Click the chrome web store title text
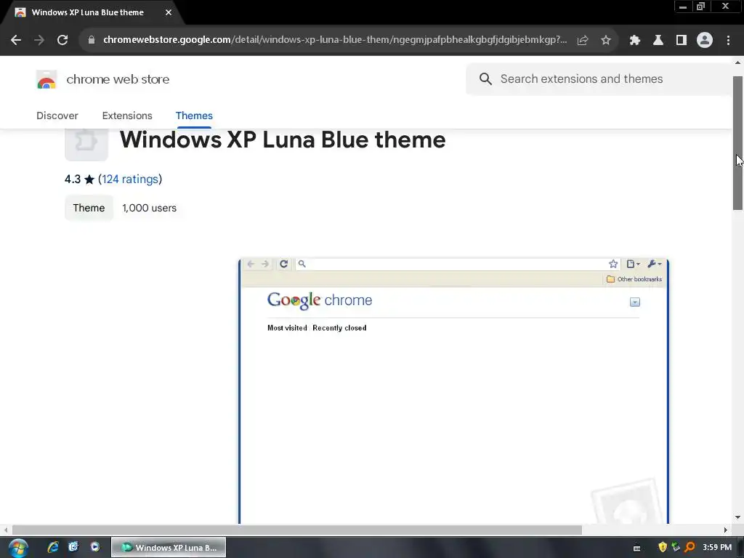Image resolution: width=744 pixels, height=558 pixels. click(x=118, y=79)
